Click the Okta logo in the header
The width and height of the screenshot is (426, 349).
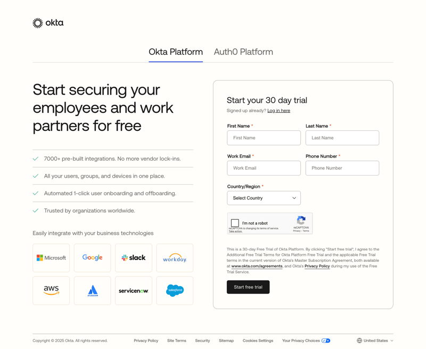point(47,23)
